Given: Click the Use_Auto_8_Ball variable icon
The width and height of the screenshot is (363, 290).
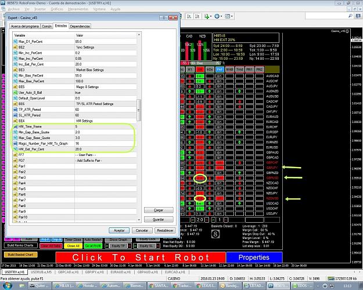Looking at the screenshot, I should [x=15, y=92].
